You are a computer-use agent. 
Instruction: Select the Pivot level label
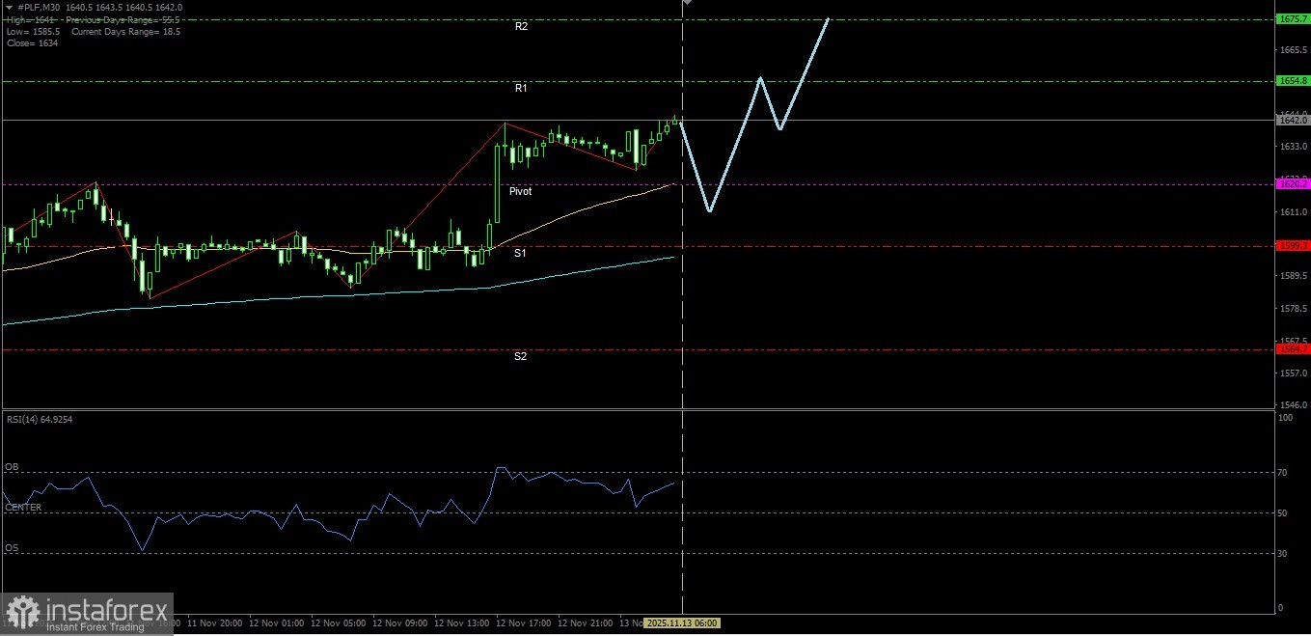point(520,191)
